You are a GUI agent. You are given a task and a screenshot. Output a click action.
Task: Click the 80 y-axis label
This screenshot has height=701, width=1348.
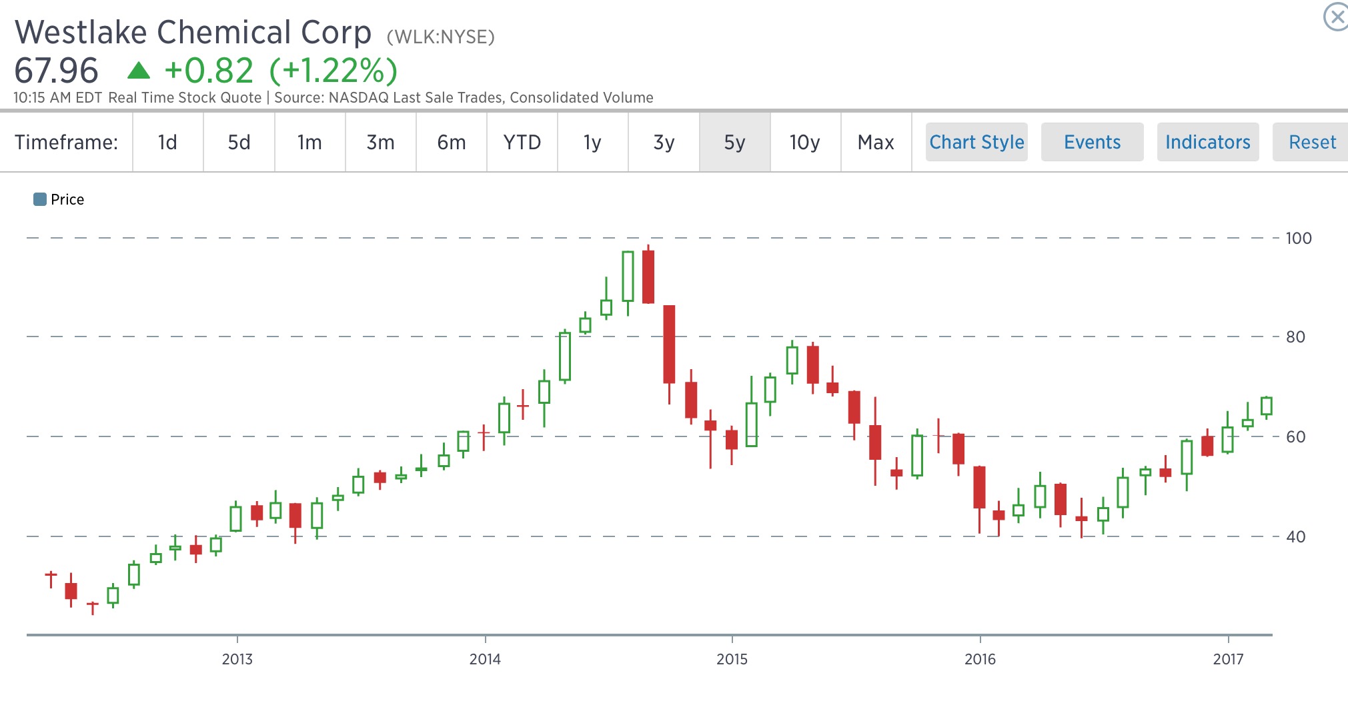coord(1295,337)
